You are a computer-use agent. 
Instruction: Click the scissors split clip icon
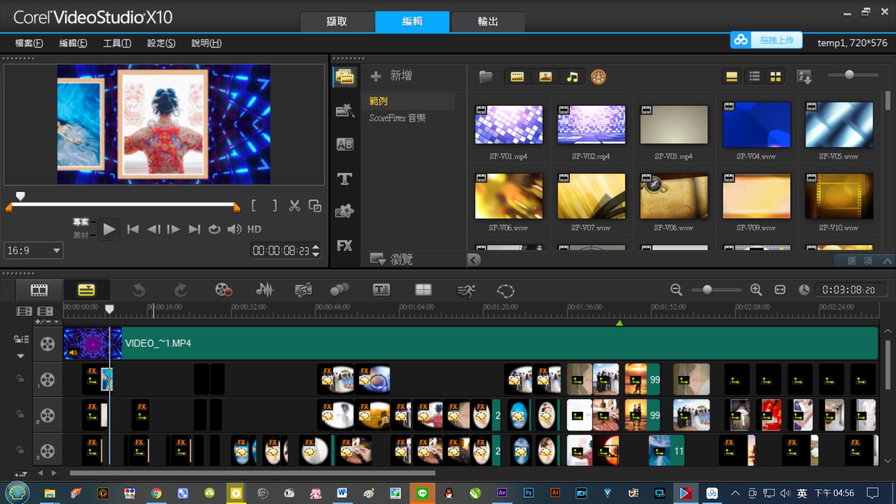pyautogui.click(x=294, y=206)
